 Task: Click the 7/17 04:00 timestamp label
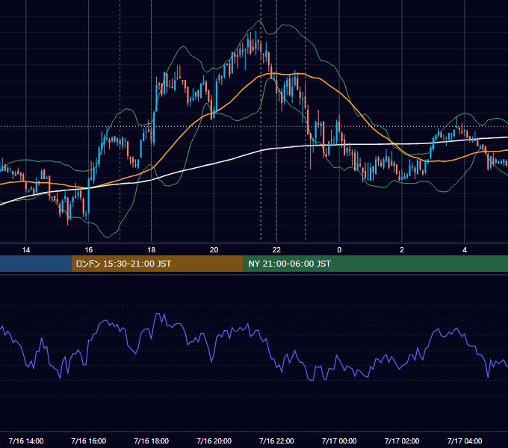pos(465,441)
